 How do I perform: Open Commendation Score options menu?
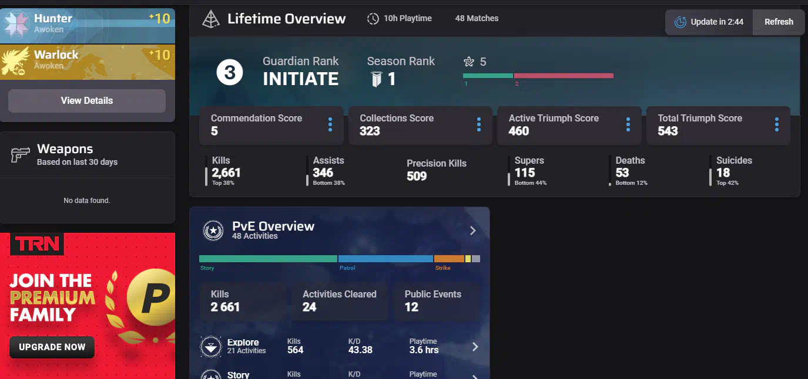[330, 124]
